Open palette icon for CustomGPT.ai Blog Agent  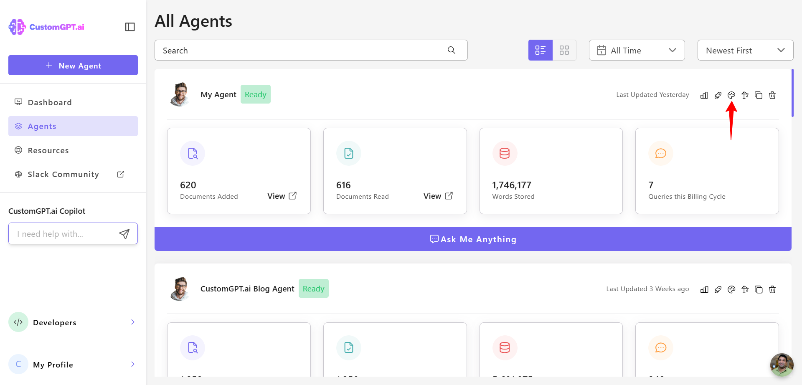pyautogui.click(x=731, y=289)
